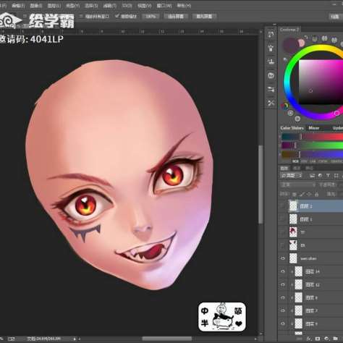
Task: Add layer mask icon at panel bottom
Action: pos(318,339)
